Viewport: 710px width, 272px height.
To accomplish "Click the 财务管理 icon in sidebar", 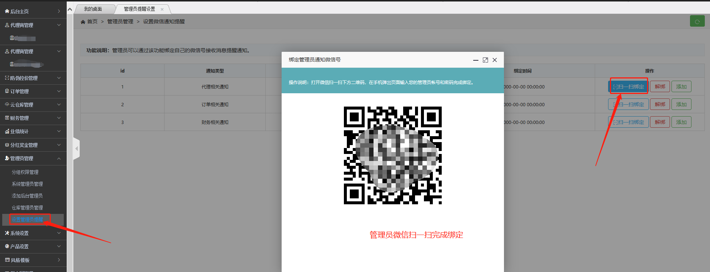I will coord(7,118).
